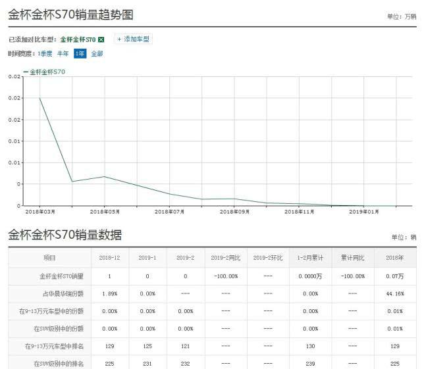Click the 2019年01月 x-axis label
Screen dimensions: 422x369
(x=364, y=212)
